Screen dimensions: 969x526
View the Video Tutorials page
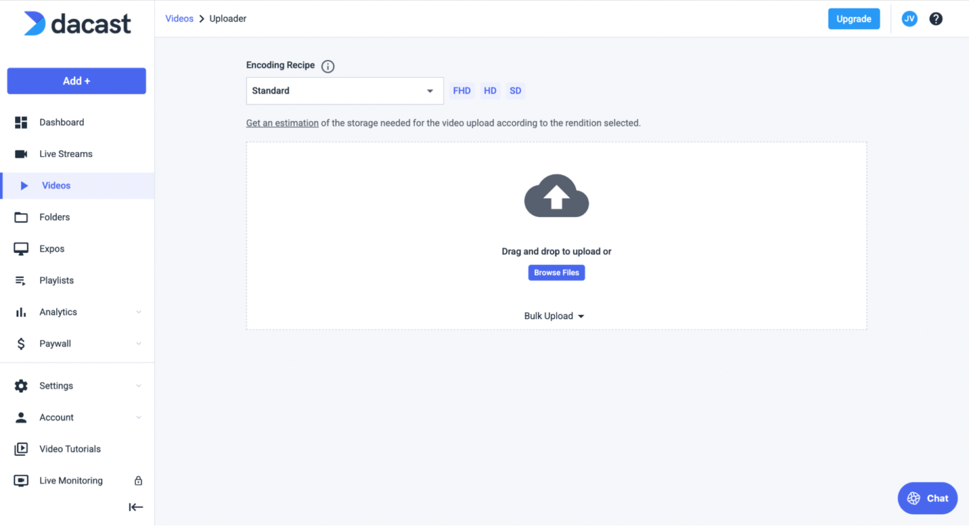pyautogui.click(x=69, y=448)
